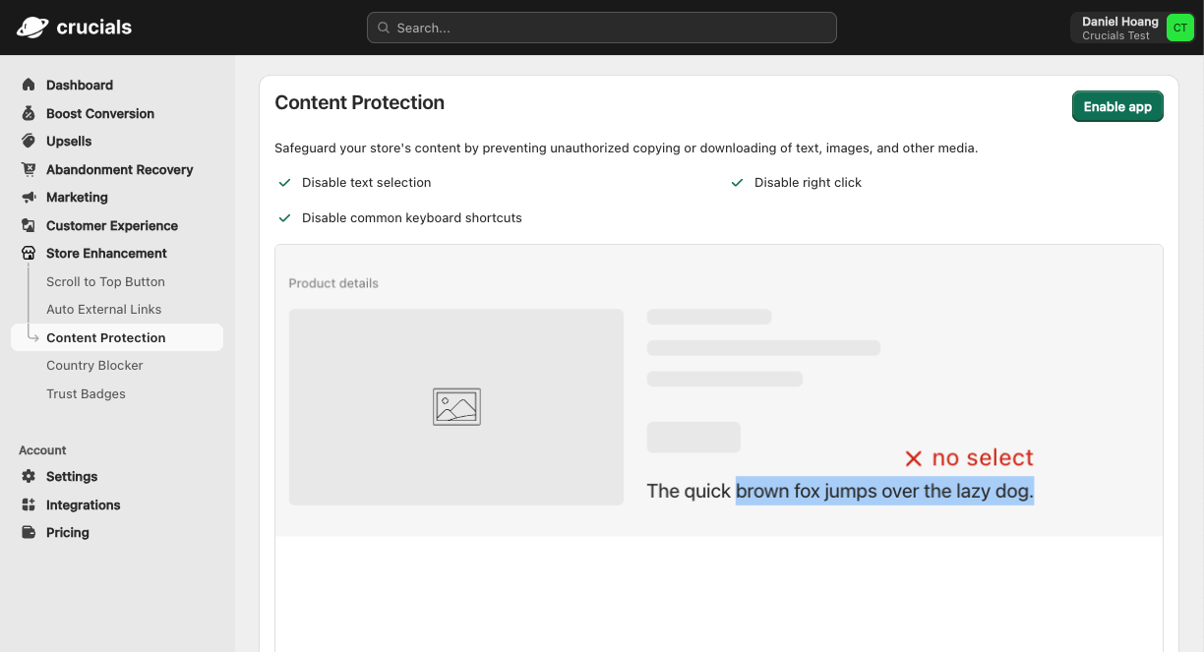Click checkmark beside Disable right click
The width and height of the screenshot is (1204, 652).
click(x=737, y=183)
